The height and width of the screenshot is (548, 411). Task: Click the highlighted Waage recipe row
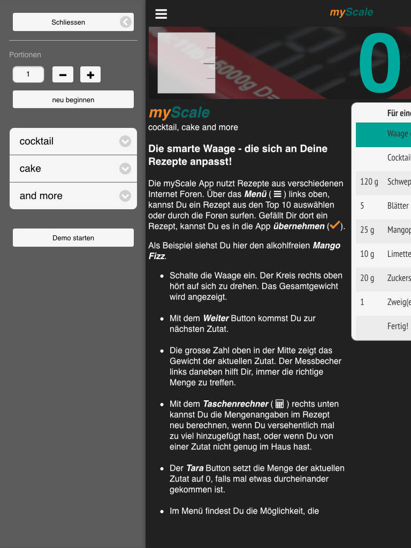coord(383,134)
